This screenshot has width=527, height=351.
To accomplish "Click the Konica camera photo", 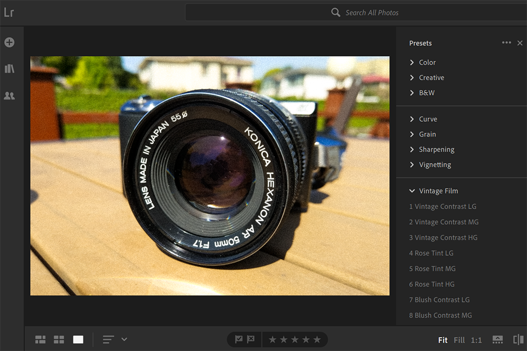I will pos(210,176).
